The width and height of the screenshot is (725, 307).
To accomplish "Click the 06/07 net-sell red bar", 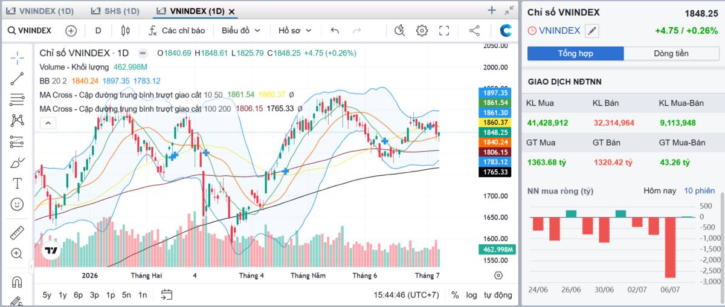I will click(670, 247).
